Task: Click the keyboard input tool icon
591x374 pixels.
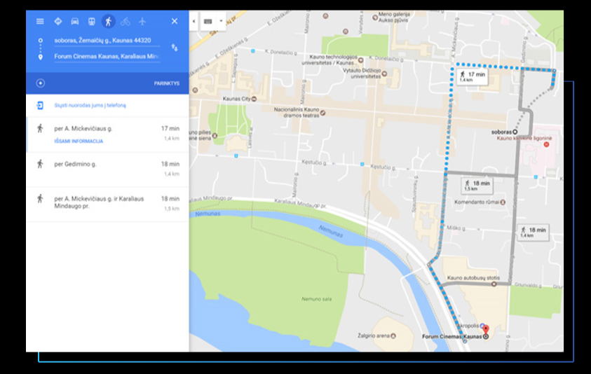Action: pyautogui.click(x=208, y=22)
